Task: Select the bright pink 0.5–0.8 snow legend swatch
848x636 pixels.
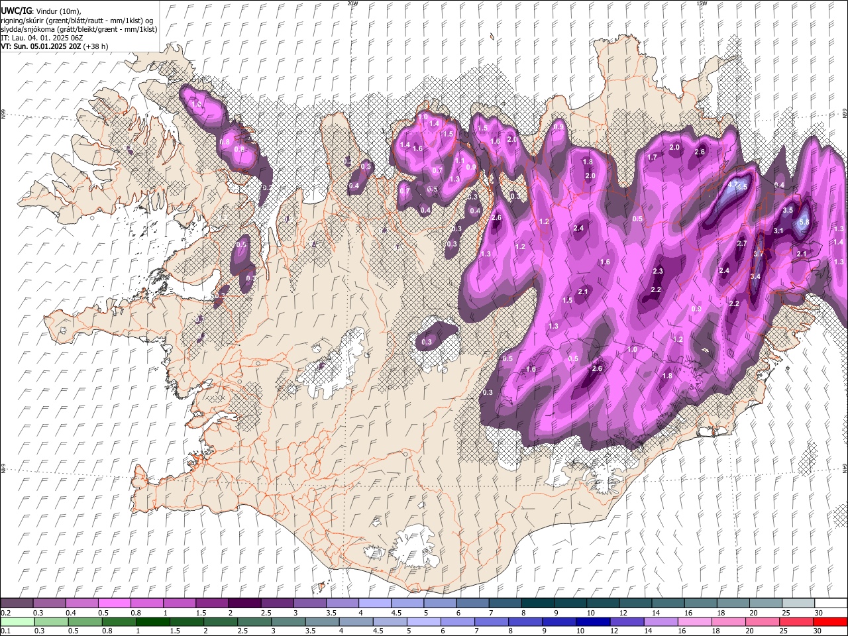Action: tap(114, 604)
